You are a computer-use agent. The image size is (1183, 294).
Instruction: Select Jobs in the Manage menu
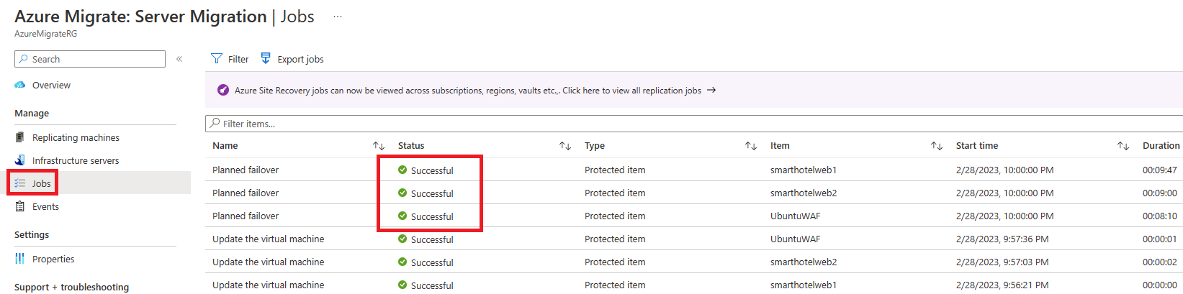[x=41, y=183]
